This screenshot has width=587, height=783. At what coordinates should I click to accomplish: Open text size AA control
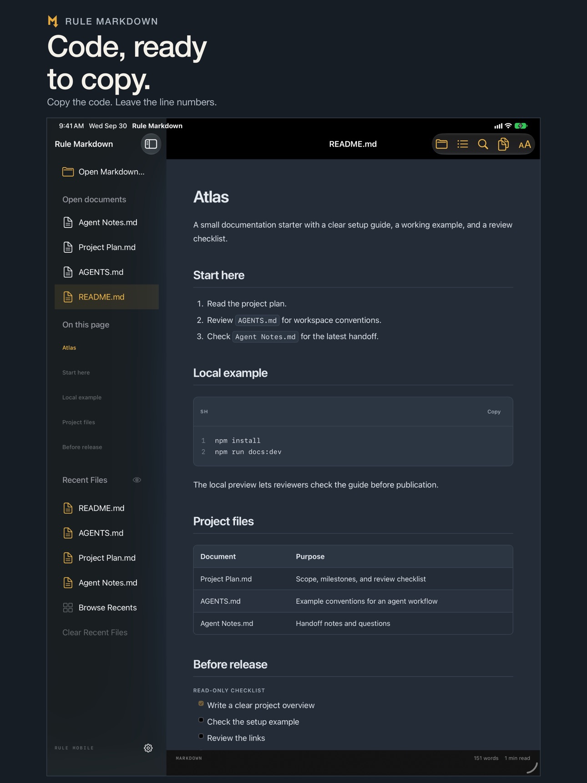coord(524,144)
